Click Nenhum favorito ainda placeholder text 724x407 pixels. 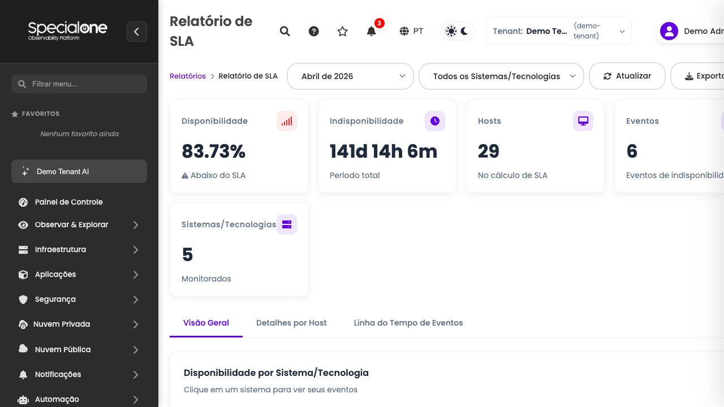pos(79,134)
